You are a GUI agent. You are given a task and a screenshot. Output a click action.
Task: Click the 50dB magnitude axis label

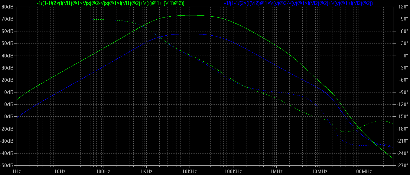point(8,43)
